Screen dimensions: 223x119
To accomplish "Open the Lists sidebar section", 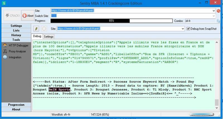I will [16, 30].
